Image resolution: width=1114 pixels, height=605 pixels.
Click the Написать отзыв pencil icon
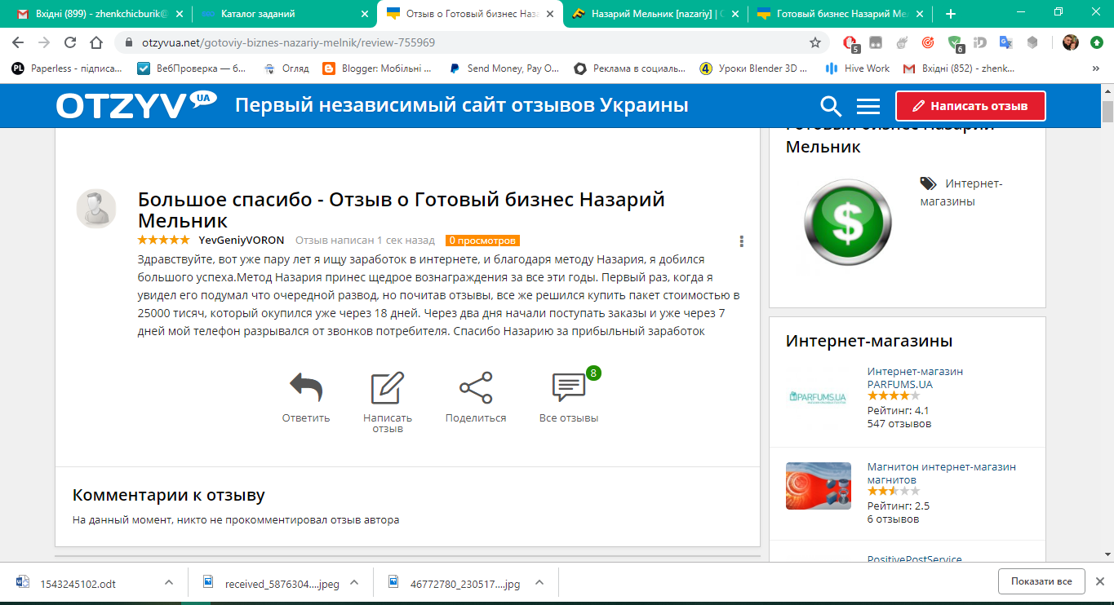[388, 388]
